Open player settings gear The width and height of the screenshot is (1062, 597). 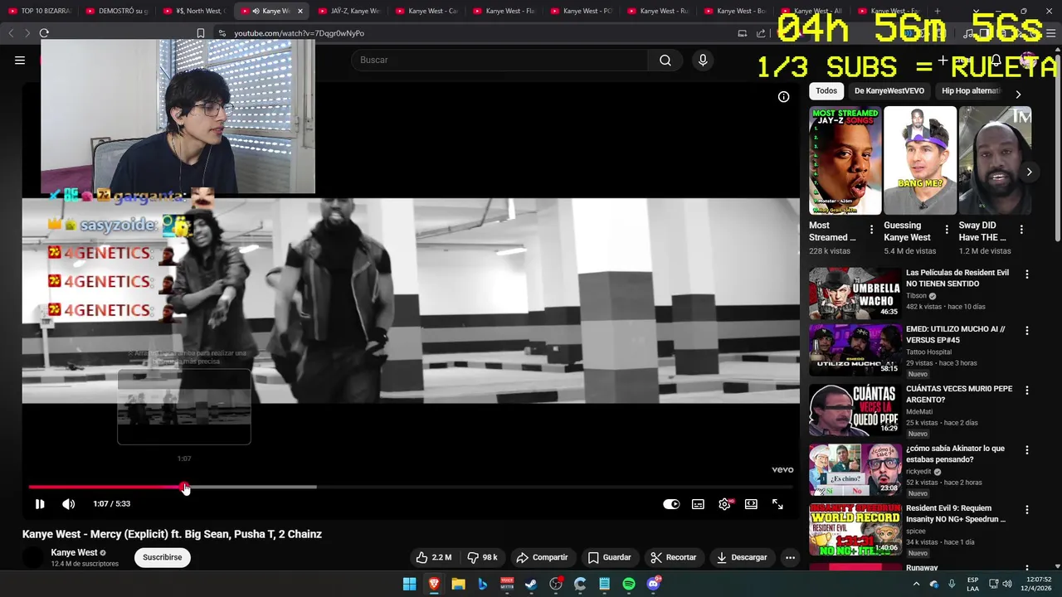pyautogui.click(x=725, y=504)
